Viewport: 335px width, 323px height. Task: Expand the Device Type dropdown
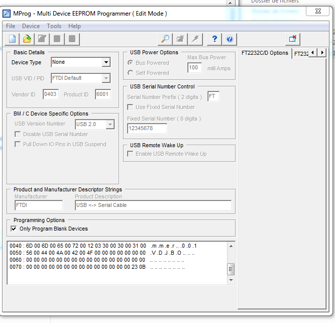[106, 62]
